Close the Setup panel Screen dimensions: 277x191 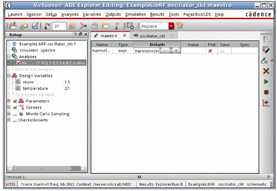click(x=86, y=34)
